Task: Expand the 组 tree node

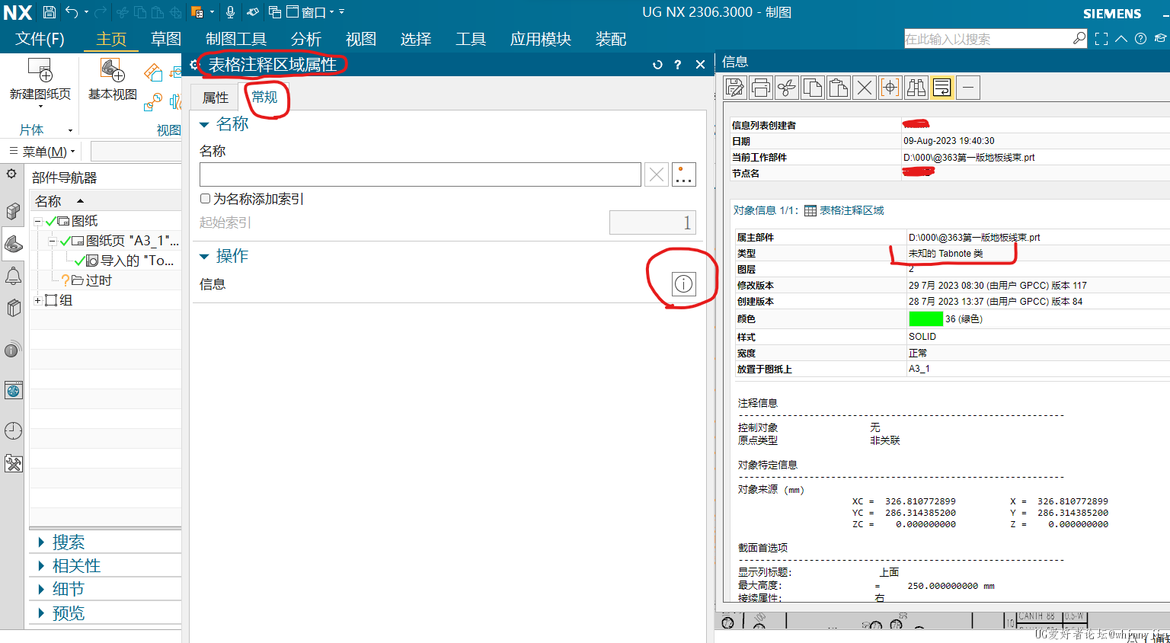Action: (37, 300)
